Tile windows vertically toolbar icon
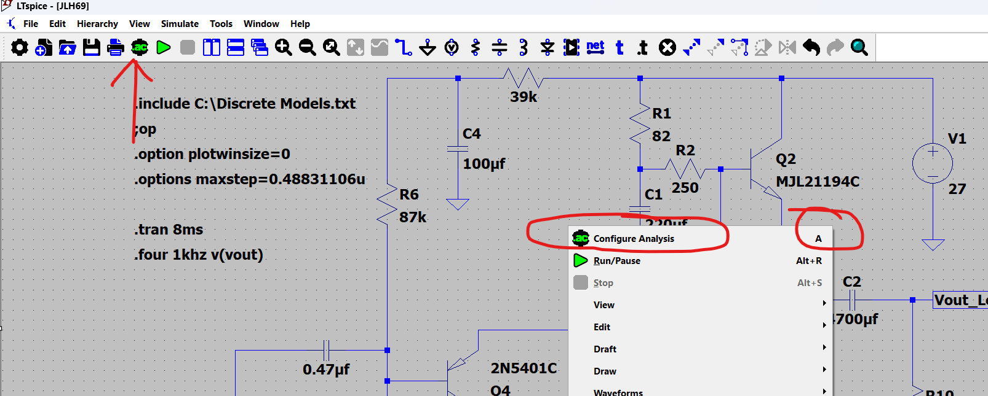The width and height of the screenshot is (988, 396). pyautogui.click(x=212, y=47)
